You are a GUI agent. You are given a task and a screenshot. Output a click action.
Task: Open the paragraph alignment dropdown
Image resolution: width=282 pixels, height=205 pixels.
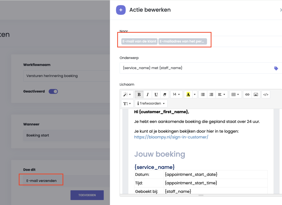[221, 95]
